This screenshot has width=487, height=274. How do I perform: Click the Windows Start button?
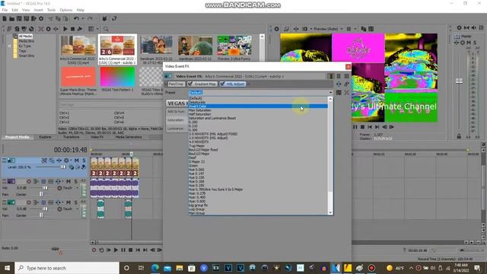tap(7, 268)
